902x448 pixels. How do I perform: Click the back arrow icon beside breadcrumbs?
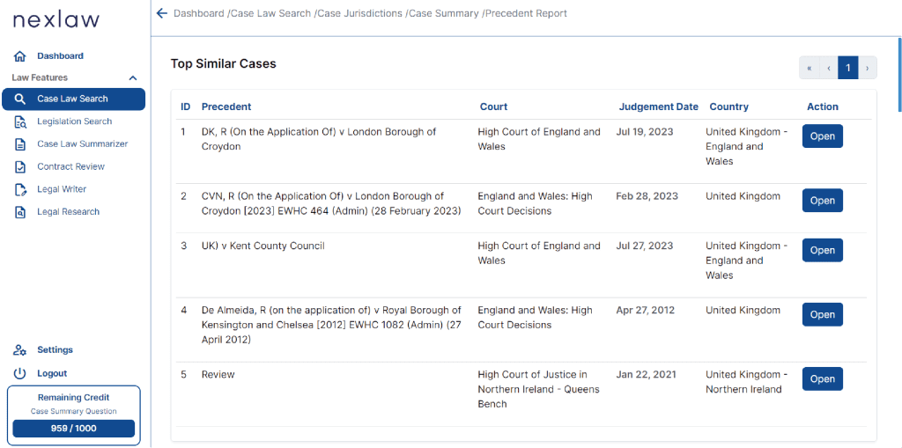tap(162, 13)
